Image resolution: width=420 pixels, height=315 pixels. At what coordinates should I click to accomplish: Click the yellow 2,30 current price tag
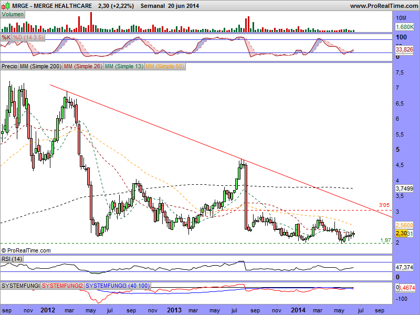point(401,233)
